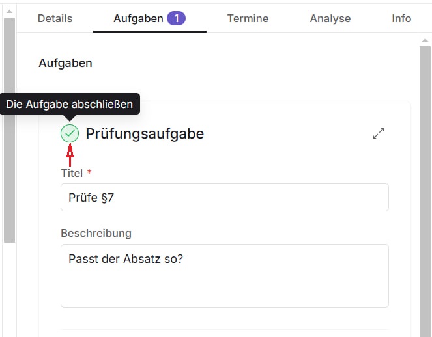Viewport: 432px width, 337px height.
Task: Select the Analyse tab
Action: click(x=330, y=18)
